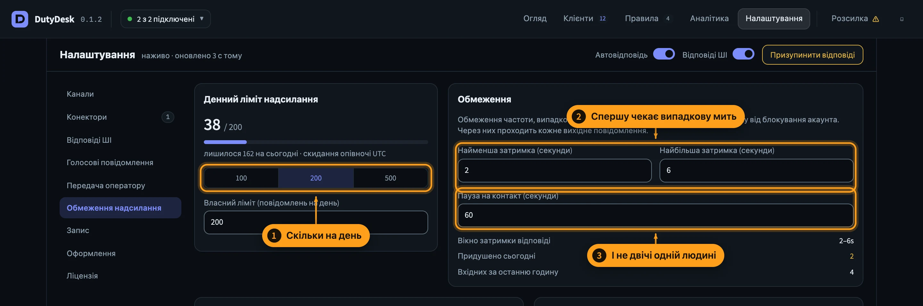Click the Конектори badge showing 1
This screenshot has height=306, width=923.
(x=168, y=117)
